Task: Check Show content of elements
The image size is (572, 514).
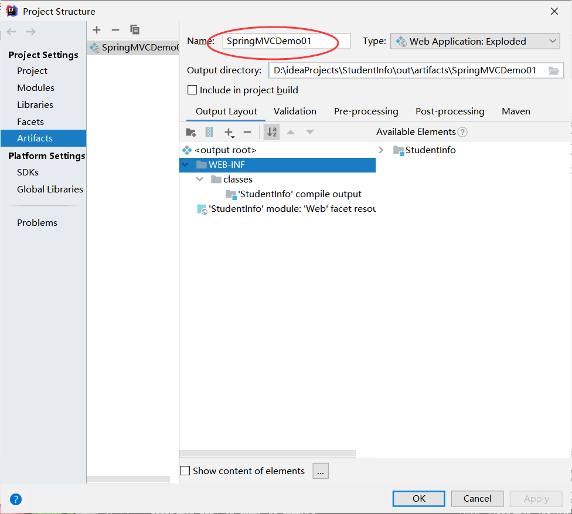Action: pyautogui.click(x=185, y=471)
